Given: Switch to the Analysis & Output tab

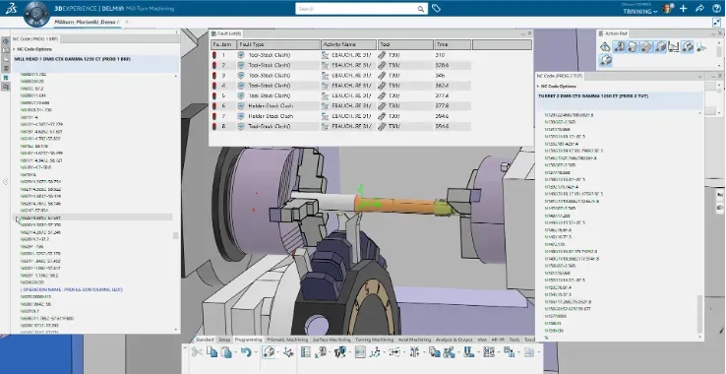Looking at the screenshot, I should (x=454, y=340).
